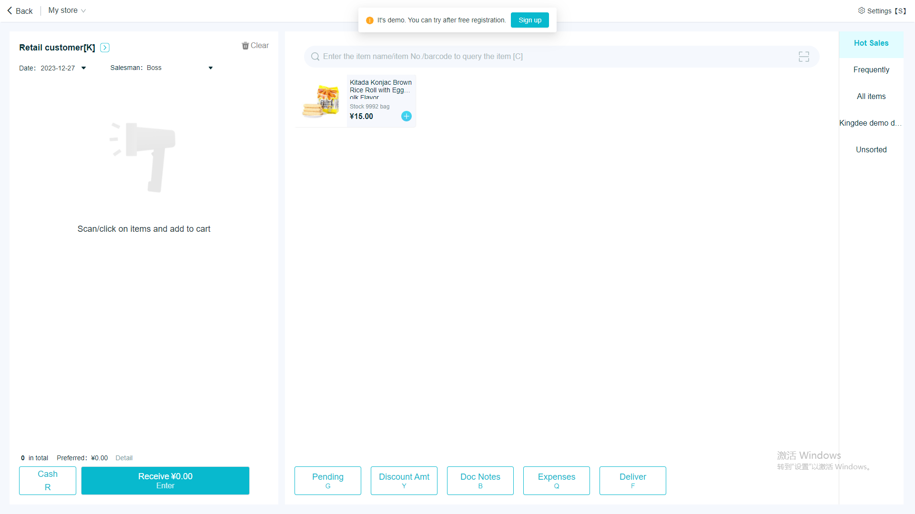This screenshot has width=915, height=514.
Task: Open the Frequently category tab
Action: (871, 70)
